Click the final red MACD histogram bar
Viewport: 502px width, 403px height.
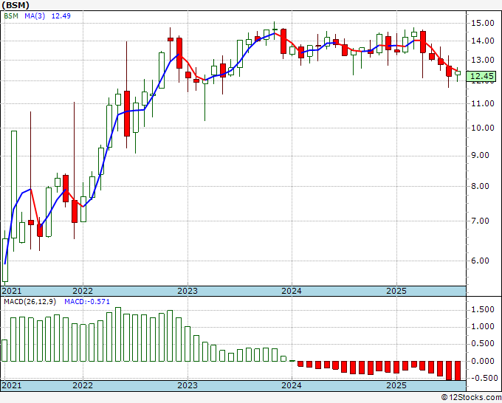point(458,371)
